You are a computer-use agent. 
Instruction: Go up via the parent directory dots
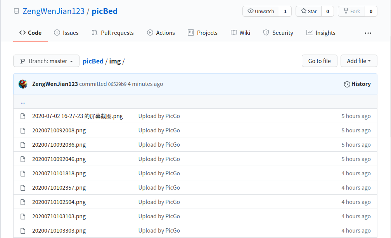[23, 103]
